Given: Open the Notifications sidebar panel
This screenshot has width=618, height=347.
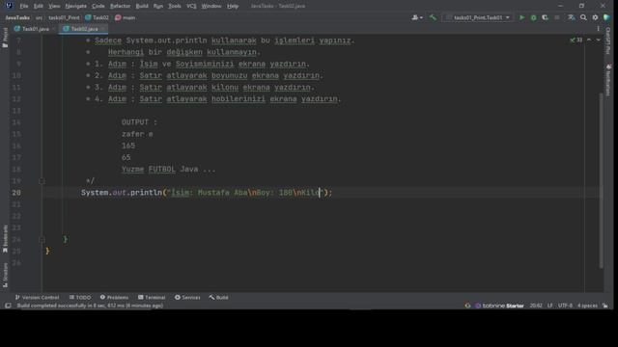Looking at the screenshot, I should coord(608,80).
